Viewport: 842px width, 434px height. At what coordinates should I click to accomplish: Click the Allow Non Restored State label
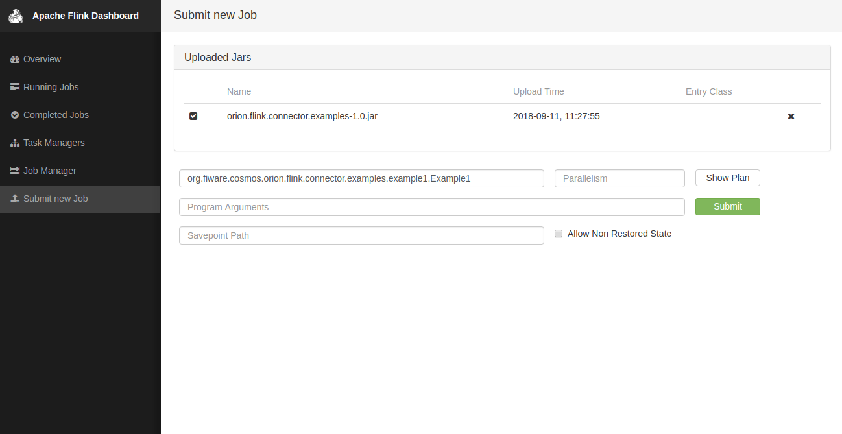(x=619, y=234)
